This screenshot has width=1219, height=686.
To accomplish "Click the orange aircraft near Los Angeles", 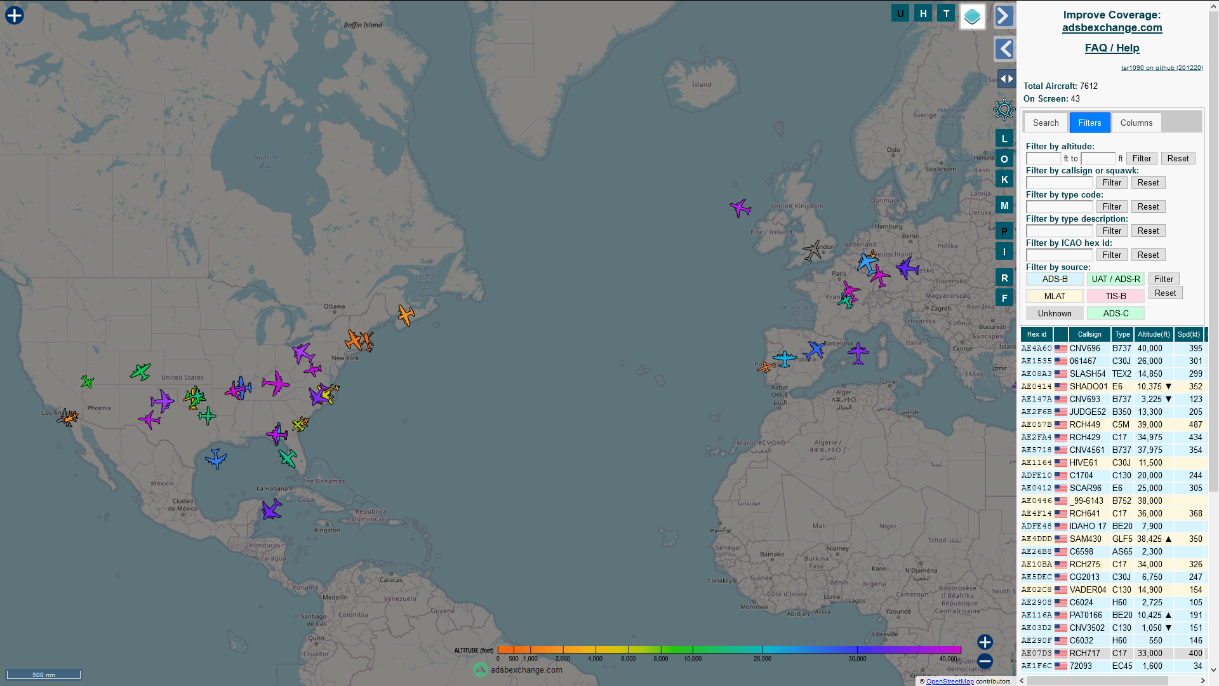I will coord(68,417).
